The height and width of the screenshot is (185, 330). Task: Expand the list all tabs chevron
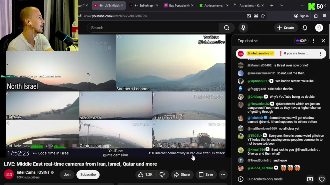coord(282,5)
